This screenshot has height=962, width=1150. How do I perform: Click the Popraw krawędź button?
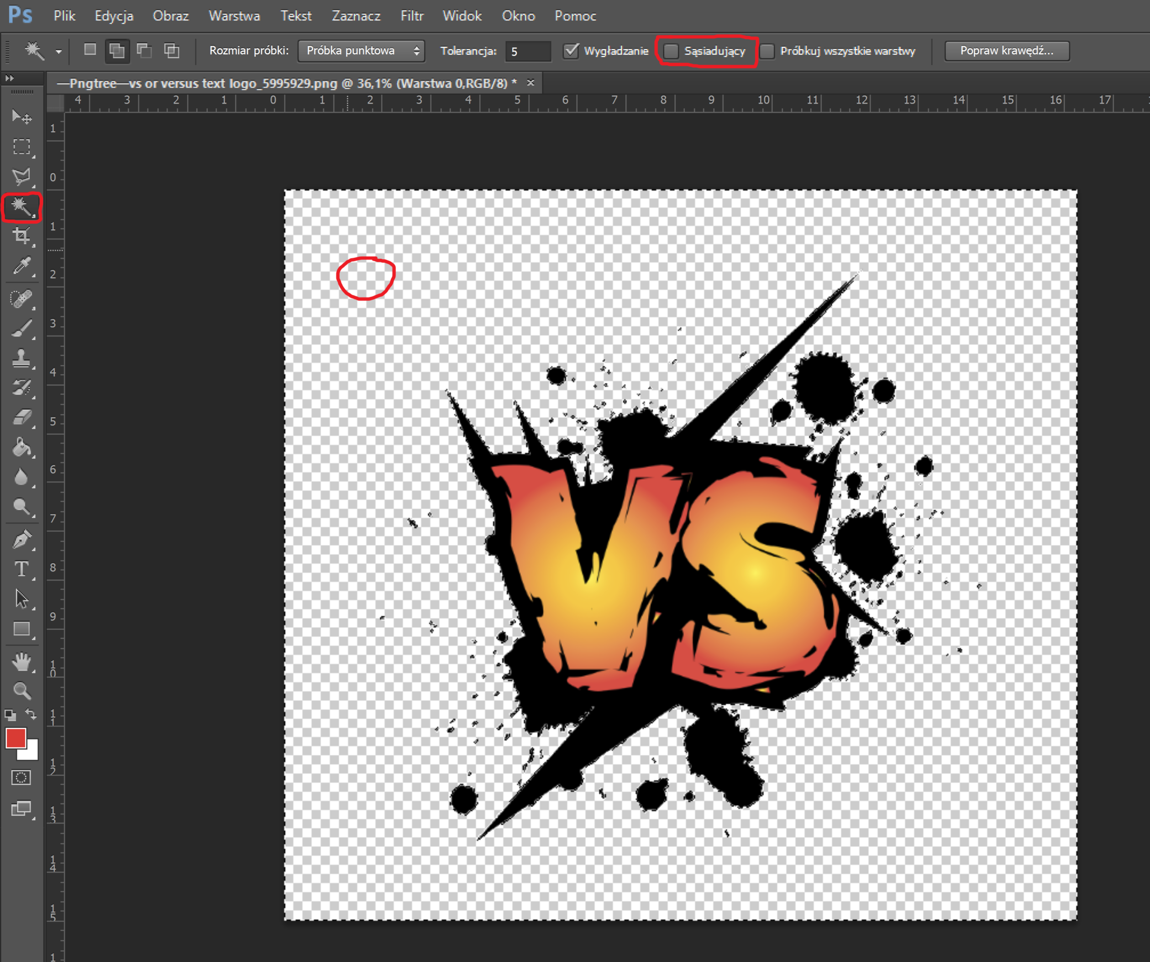pyautogui.click(x=1006, y=50)
